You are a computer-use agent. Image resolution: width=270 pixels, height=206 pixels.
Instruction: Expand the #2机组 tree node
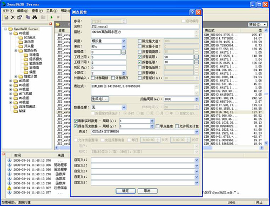click(11, 81)
